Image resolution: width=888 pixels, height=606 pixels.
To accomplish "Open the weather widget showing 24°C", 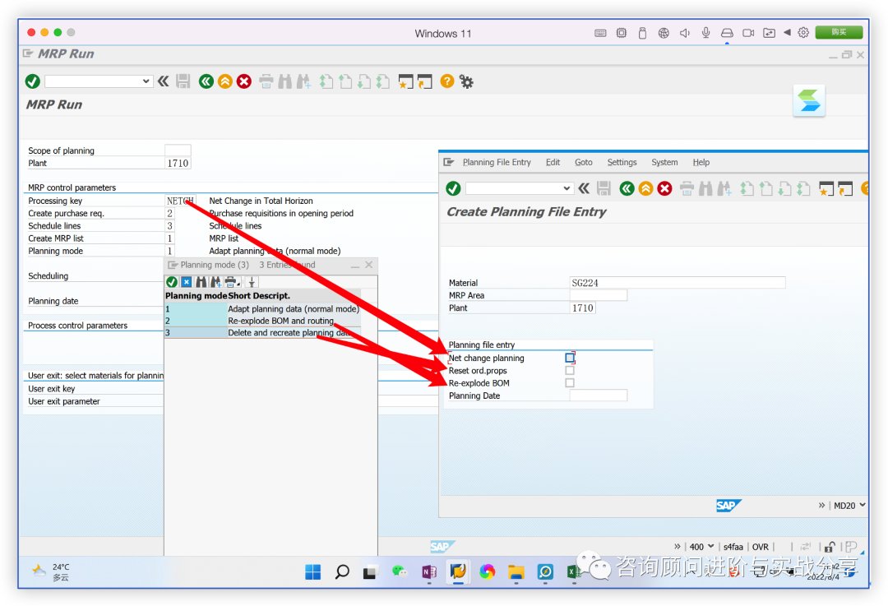I will click(50, 572).
